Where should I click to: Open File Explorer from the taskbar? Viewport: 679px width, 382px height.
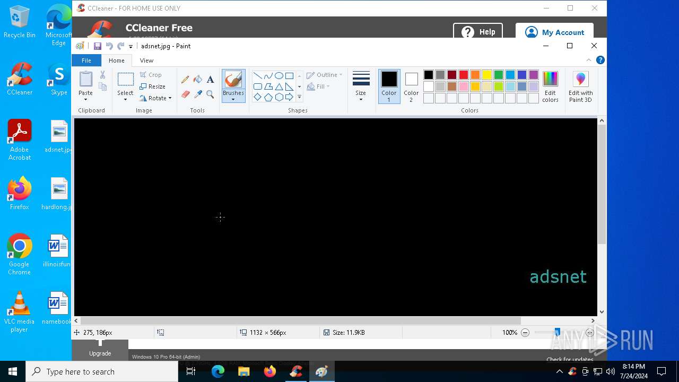click(x=244, y=371)
